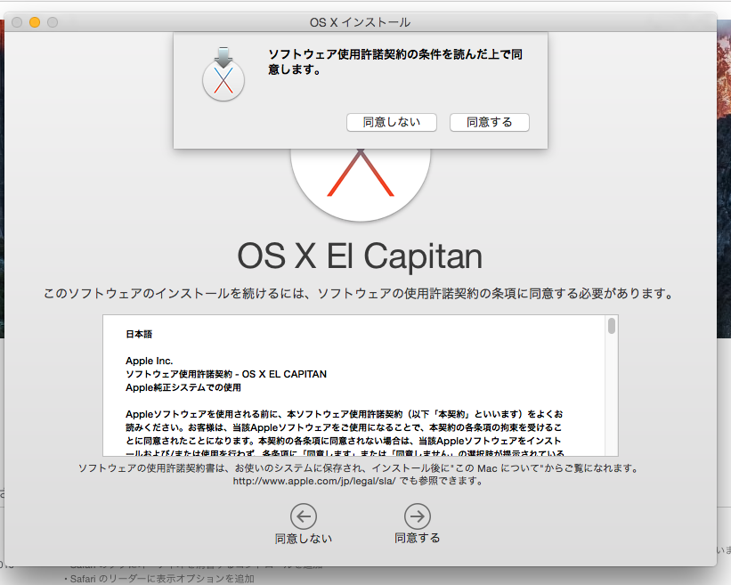Click the left-arrow 同意しない icon at bottom
Viewport: 731px width, 585px height.
[304, 516]
